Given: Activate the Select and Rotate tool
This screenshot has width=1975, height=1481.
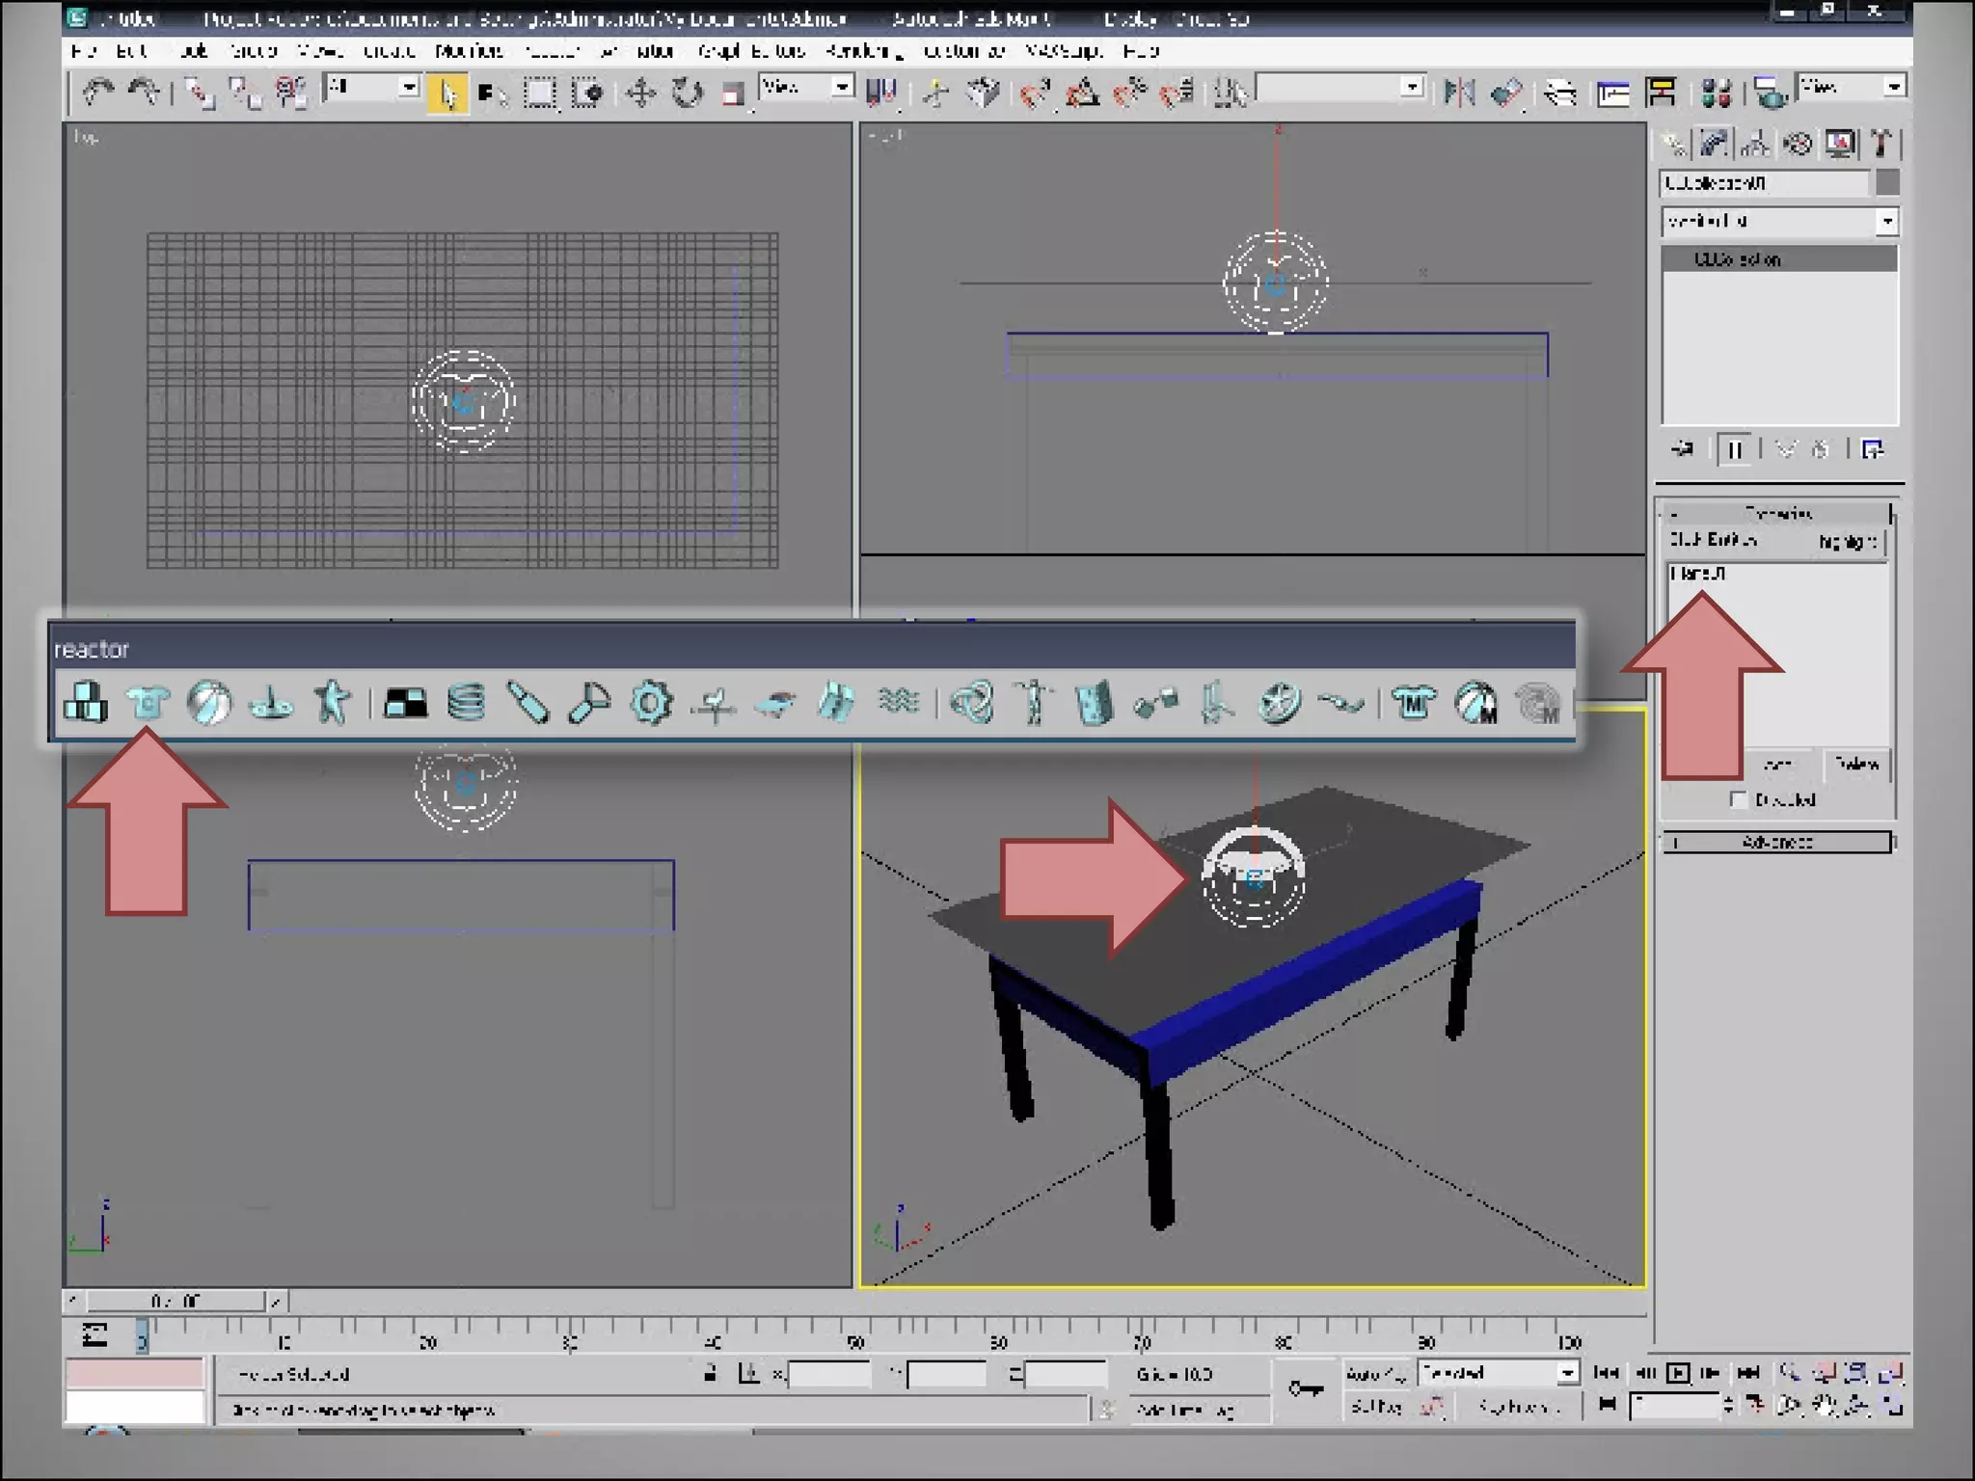Looking at the screenshot, I should [x=688, y=94].
